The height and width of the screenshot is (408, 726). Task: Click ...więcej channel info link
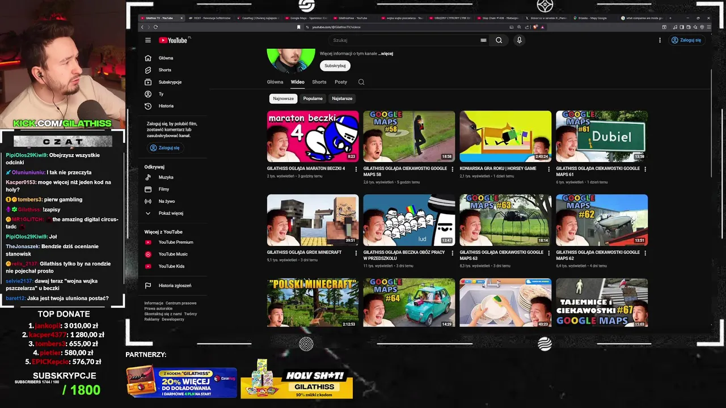click(386, 54)
